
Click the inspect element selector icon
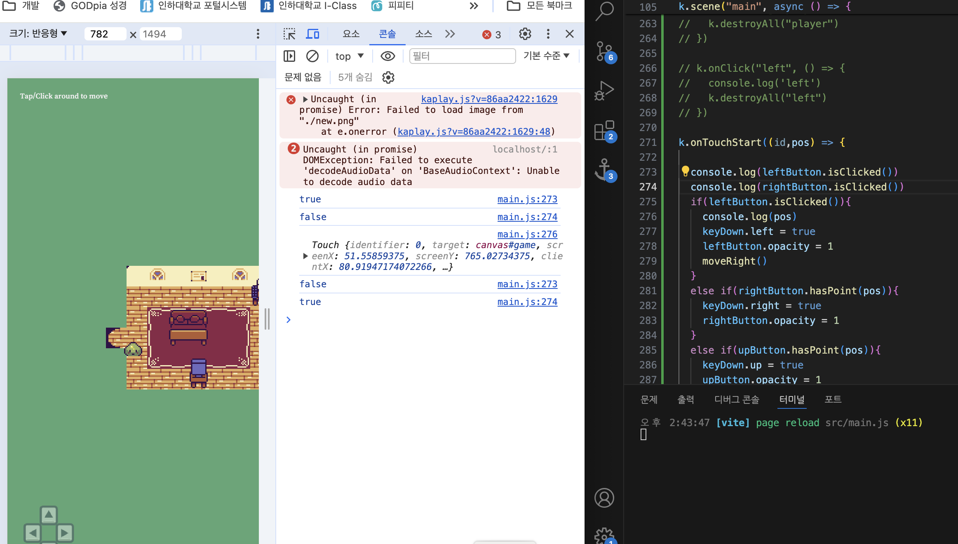289,34
